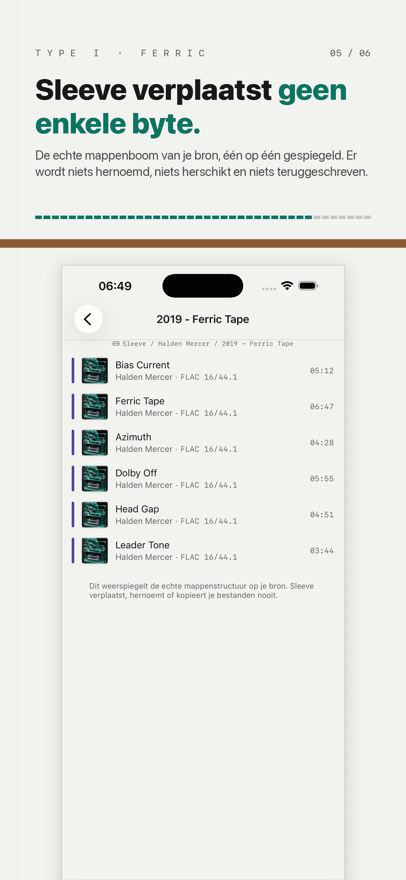Select the Azimuth track title

pos(133,437)
